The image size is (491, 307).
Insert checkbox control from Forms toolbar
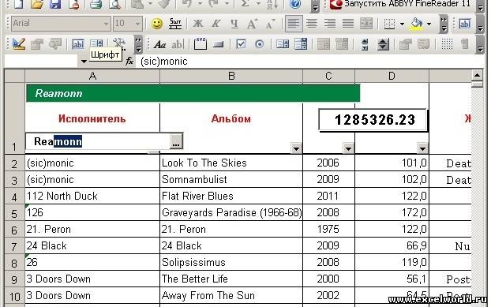[x=241, y=44]
